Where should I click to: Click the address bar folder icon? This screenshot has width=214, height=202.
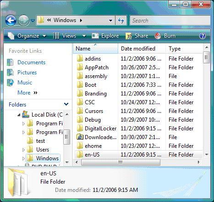(41, 20)
